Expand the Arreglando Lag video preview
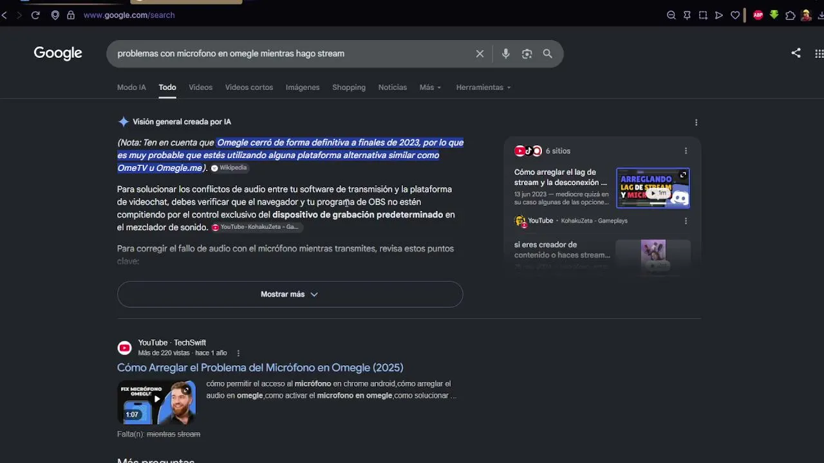This screenshot has width=824, height=463. pyautogui.click(x=683, y=176)
